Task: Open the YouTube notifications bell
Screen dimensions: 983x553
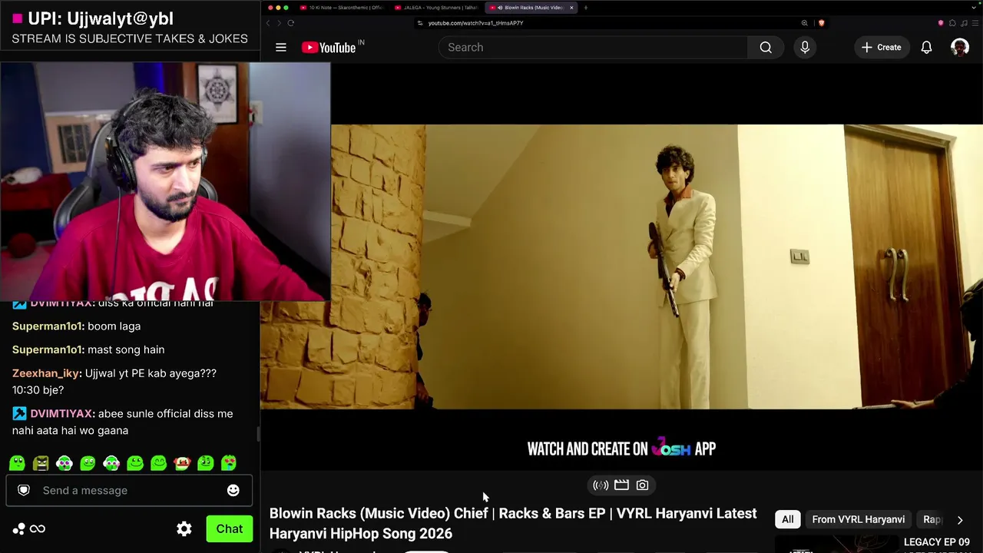Action: 927,48
